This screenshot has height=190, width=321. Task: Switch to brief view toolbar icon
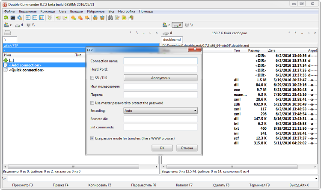click(28, 18)
